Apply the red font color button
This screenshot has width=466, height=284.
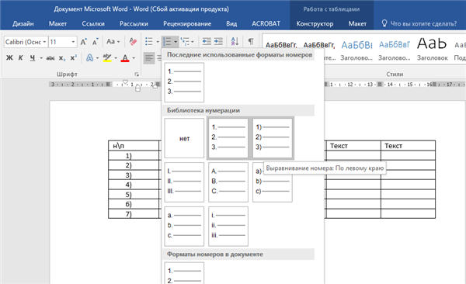tap(125, 58)
